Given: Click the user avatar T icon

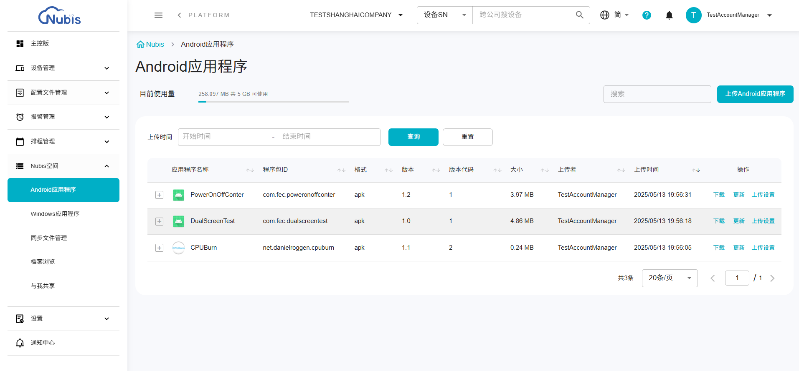Looking at the screenshot, I should coord(693,15).
